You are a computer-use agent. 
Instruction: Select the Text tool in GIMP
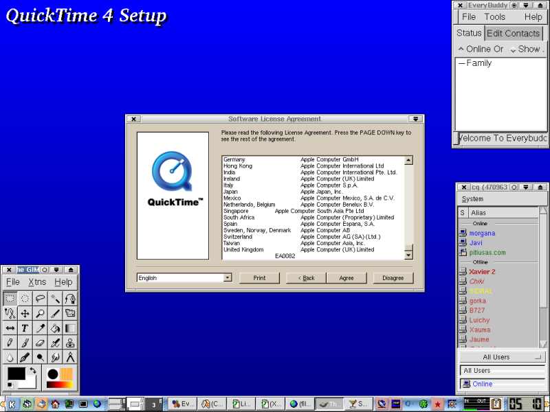pyautogui.click(x=25, y=328)
